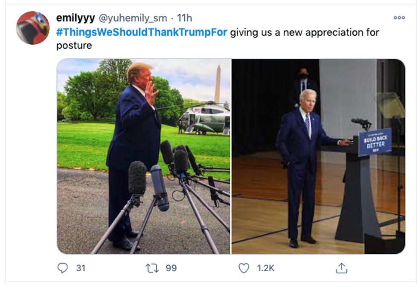Image resolution: width=418 pixels, height=284 pixels.
Task: Click the Washington Monument in the left photo
Action: tap(218, 83)
